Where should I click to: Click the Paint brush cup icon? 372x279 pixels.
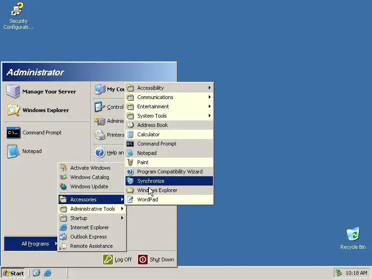point(130,162)
